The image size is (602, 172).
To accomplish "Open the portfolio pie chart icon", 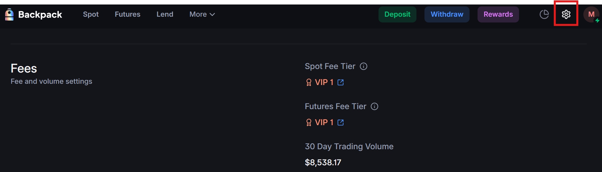I will coord(544,14).
